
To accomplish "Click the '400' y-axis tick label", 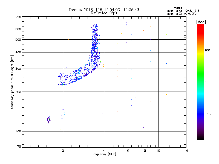I will pyautogui.click(x=18, y=52).
